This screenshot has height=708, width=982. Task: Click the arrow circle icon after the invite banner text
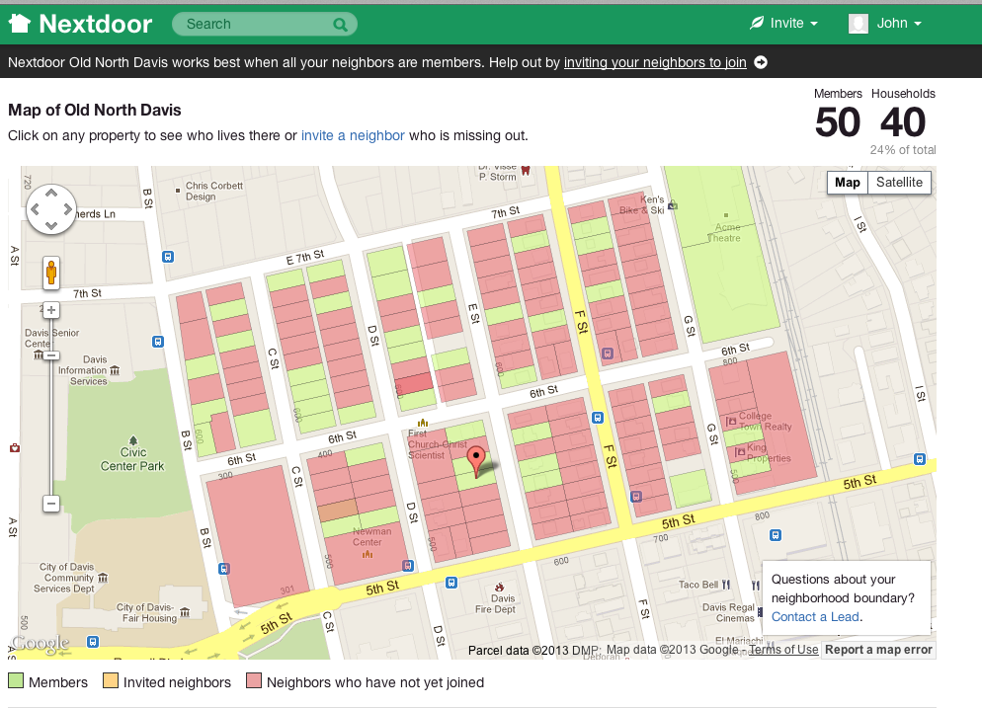(761, 62)
